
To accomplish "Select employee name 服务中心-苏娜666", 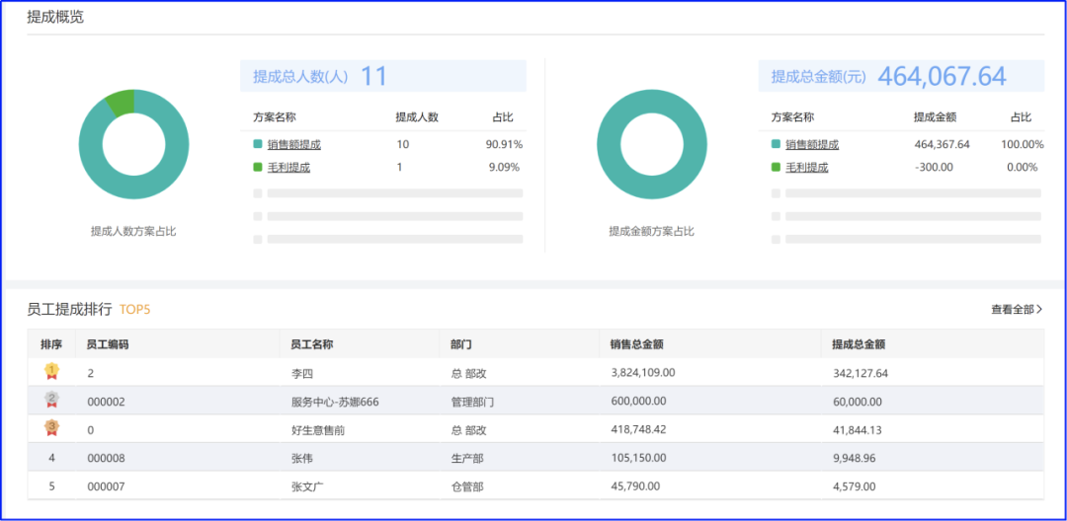I will click(335, 402).
